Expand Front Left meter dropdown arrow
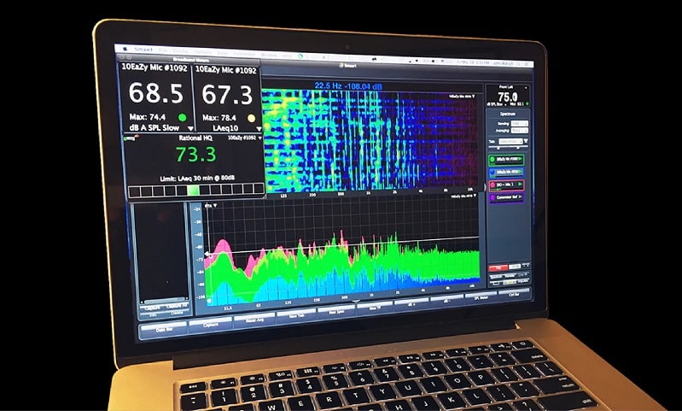The height and width of the screenshot is (411, 682). coord(526,88)
